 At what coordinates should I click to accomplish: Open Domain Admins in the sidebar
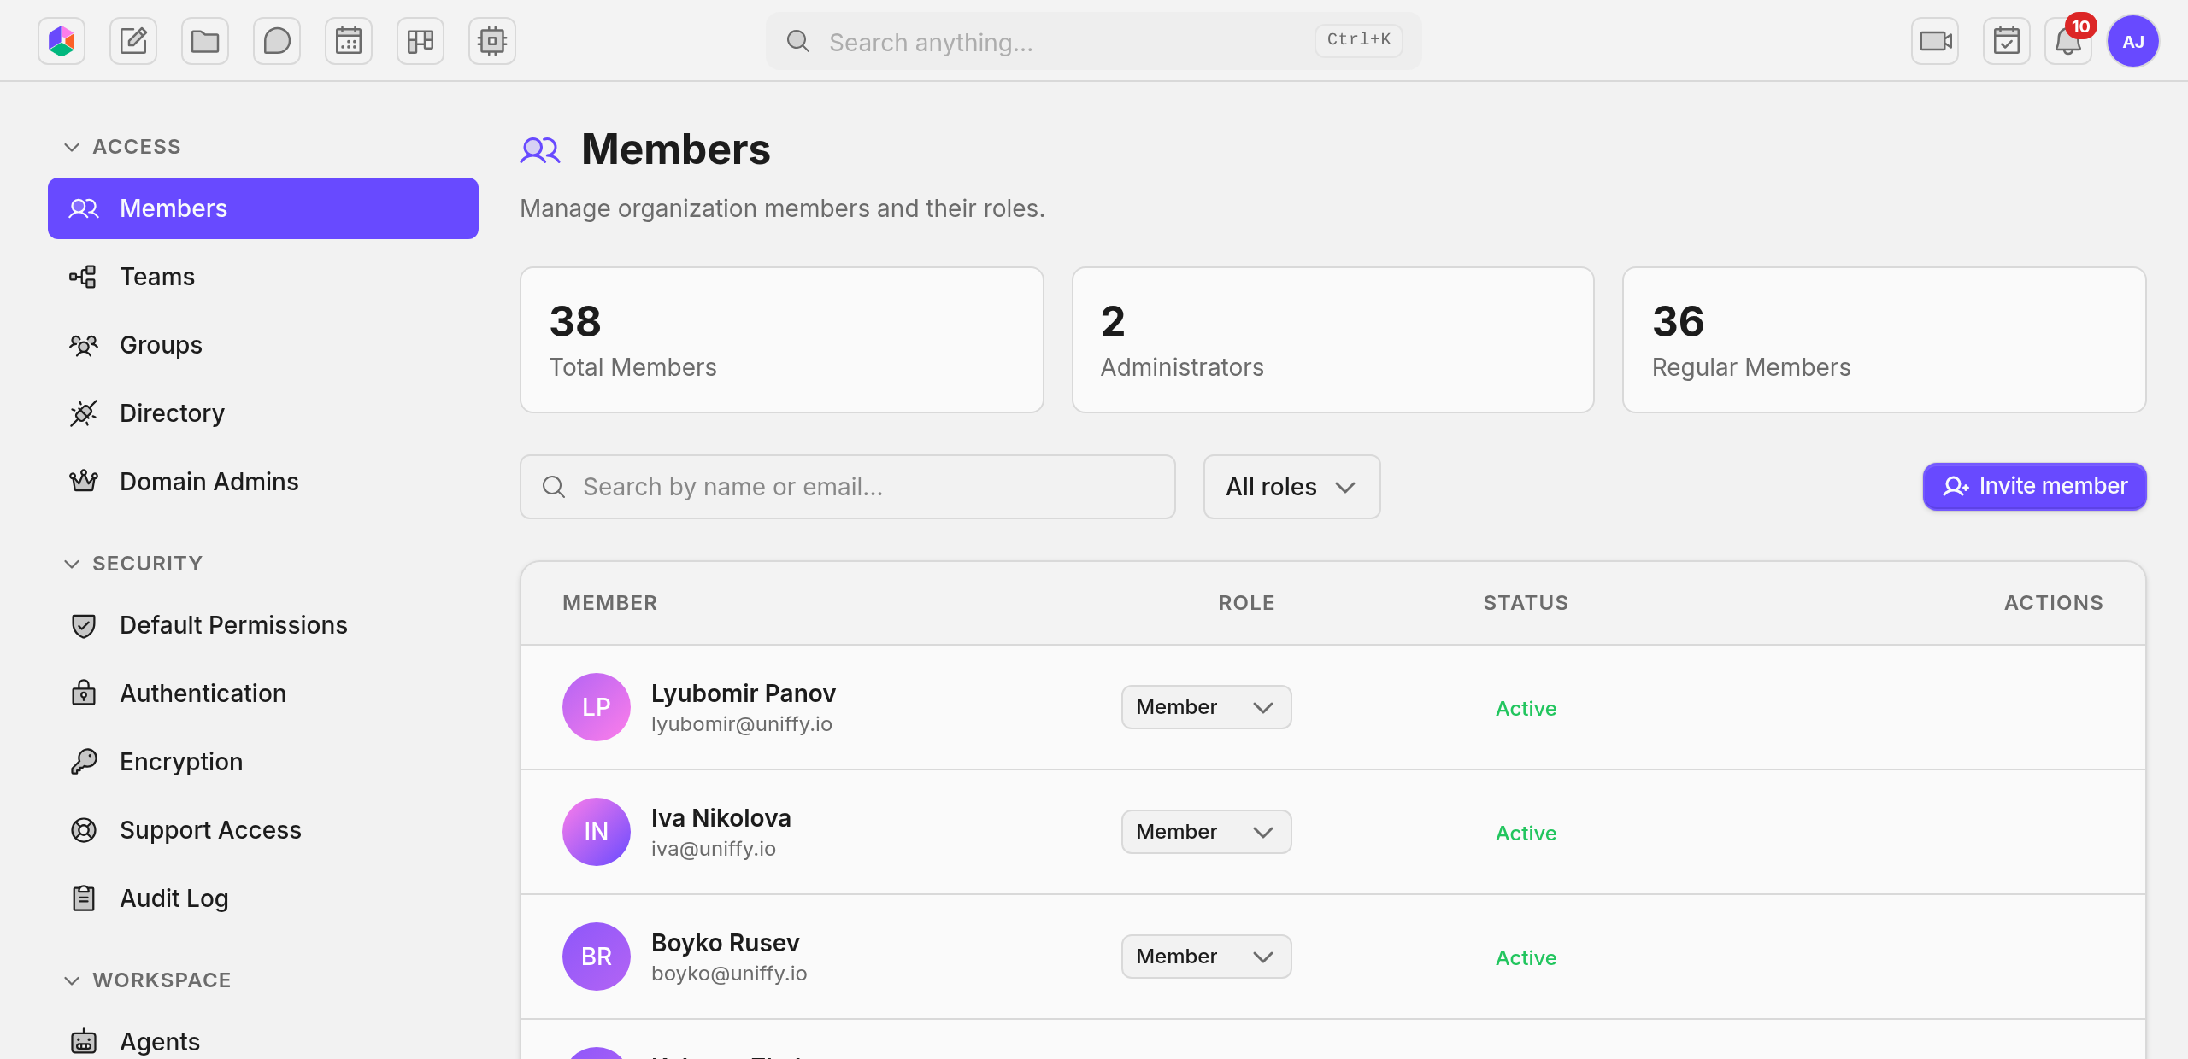pos(263,482)
